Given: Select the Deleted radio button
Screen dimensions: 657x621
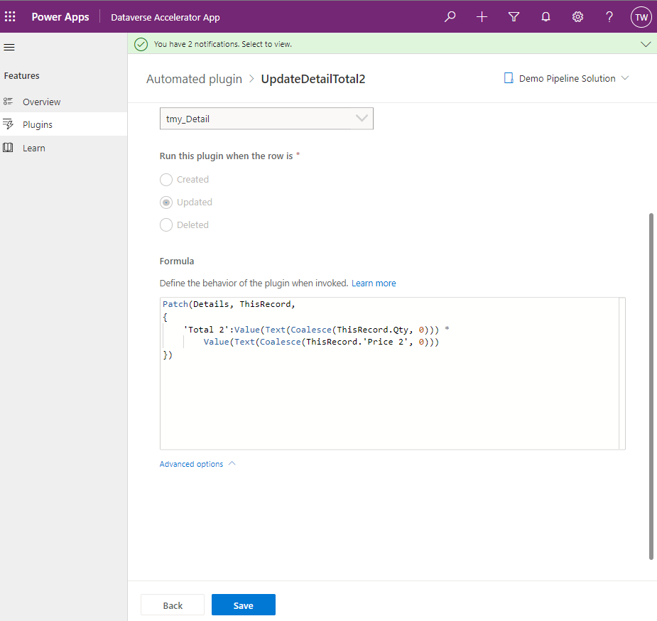Looking at the screenshot, I should pos(166,225).
